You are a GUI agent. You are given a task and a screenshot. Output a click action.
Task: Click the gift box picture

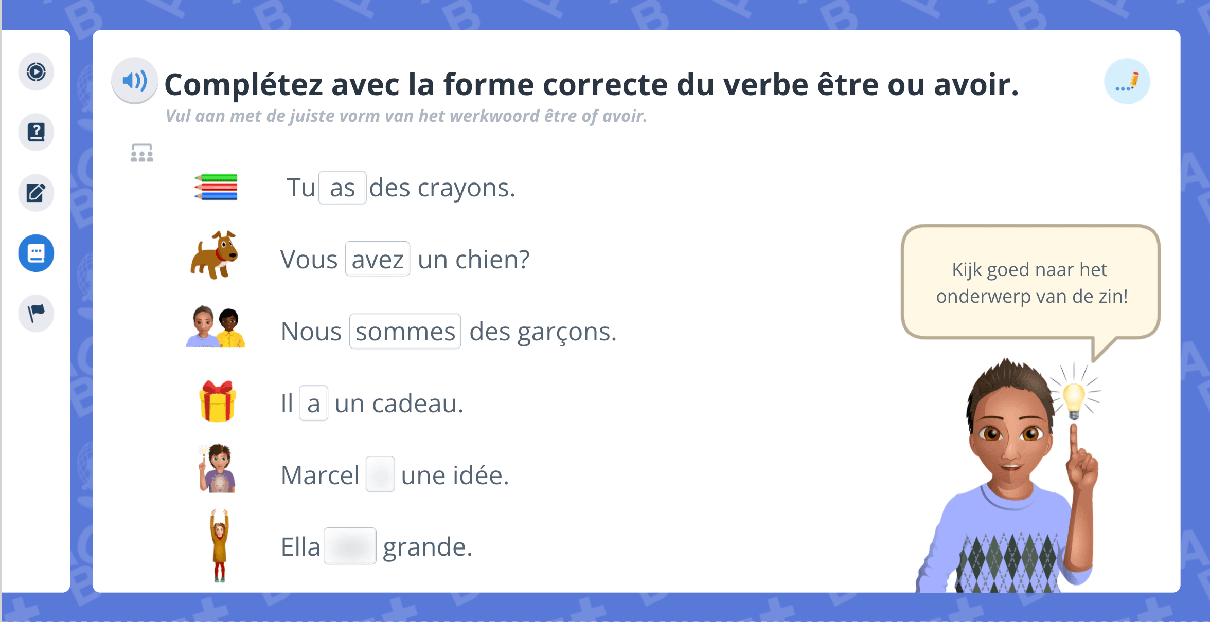click(218, 401)
